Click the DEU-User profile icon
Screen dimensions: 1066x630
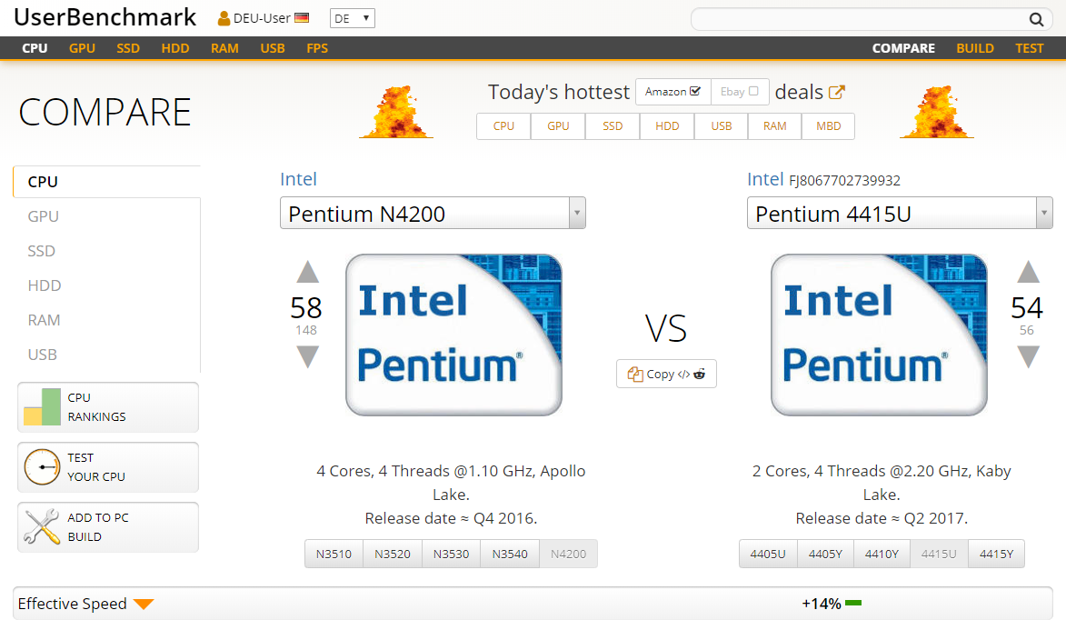click(224, 18)
